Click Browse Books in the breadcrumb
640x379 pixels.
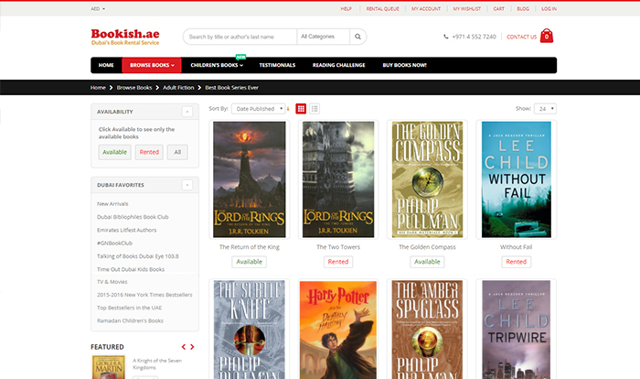[x=134, y=88]
